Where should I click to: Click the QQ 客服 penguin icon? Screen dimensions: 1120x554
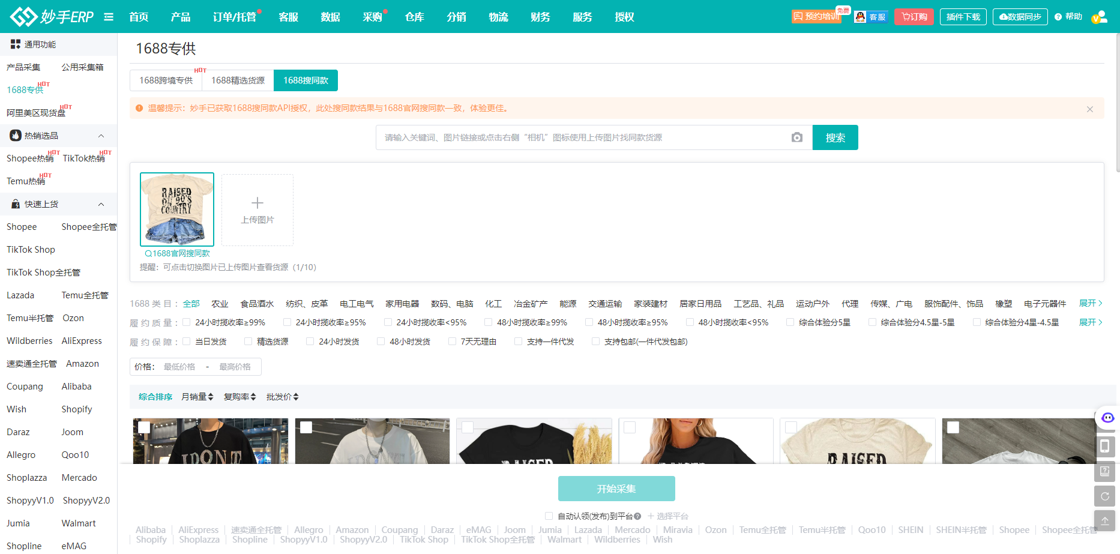tap(861, 17)
